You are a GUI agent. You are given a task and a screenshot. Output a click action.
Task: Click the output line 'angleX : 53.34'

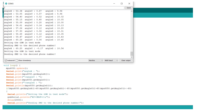point(33,11)
